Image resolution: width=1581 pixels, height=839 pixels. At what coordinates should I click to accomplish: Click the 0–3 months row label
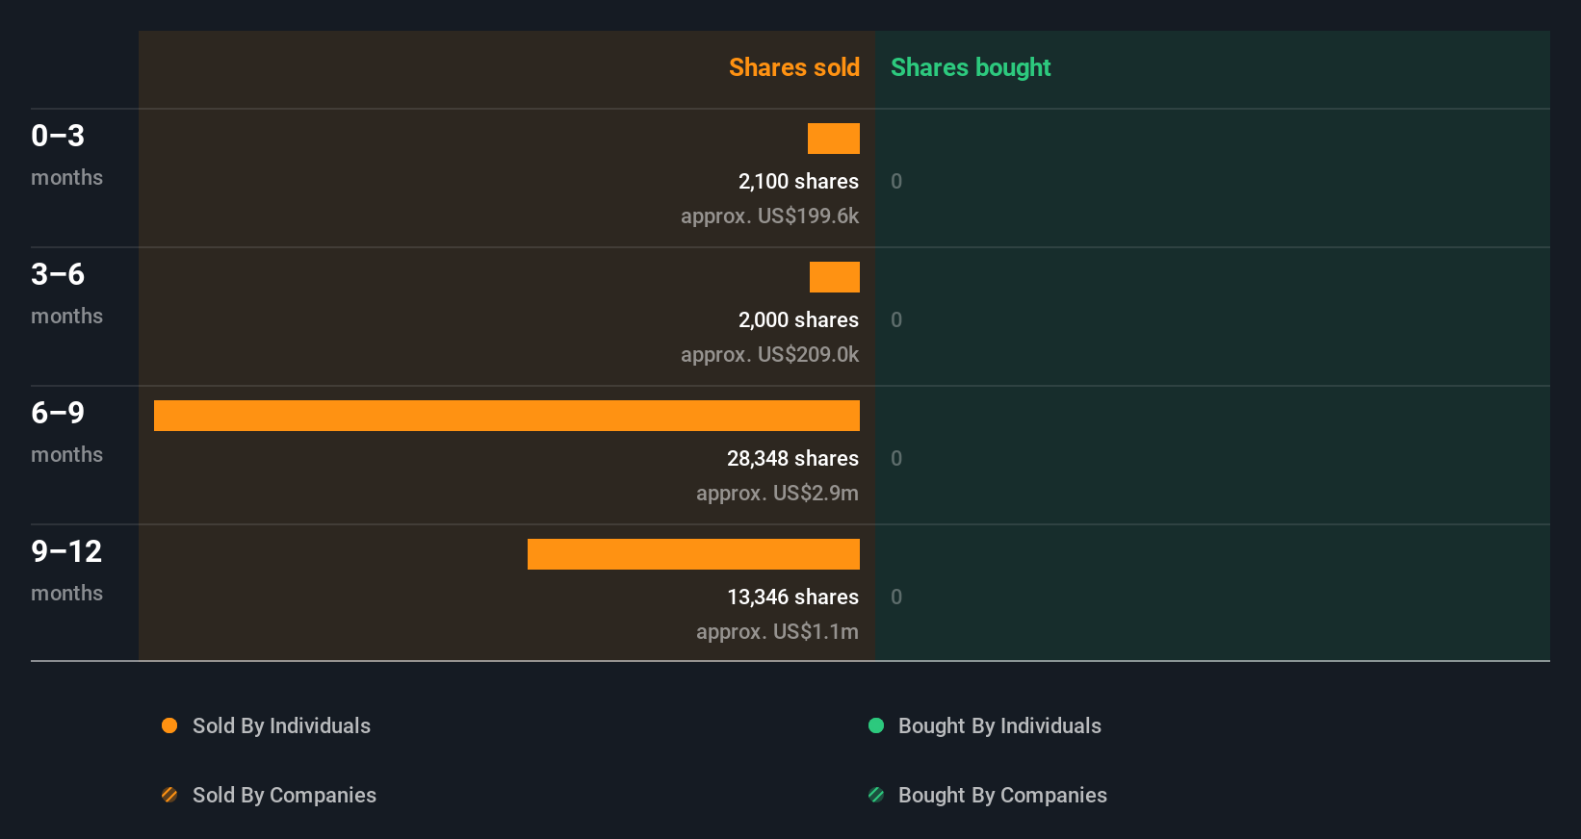[x=66, y=154]
